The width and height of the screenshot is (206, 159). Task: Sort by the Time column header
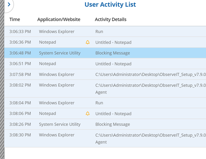click(x=15, y=20)
